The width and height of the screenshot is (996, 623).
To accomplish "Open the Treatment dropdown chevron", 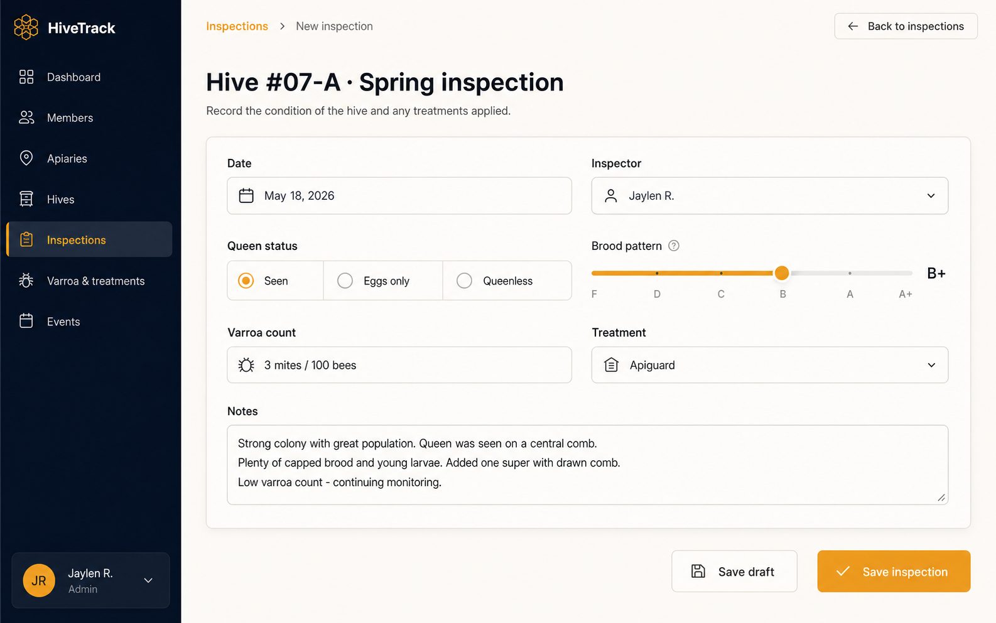I will tap(931, 365).
